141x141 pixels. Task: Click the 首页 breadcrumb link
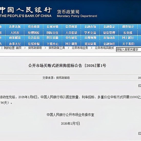pos(19,48)
